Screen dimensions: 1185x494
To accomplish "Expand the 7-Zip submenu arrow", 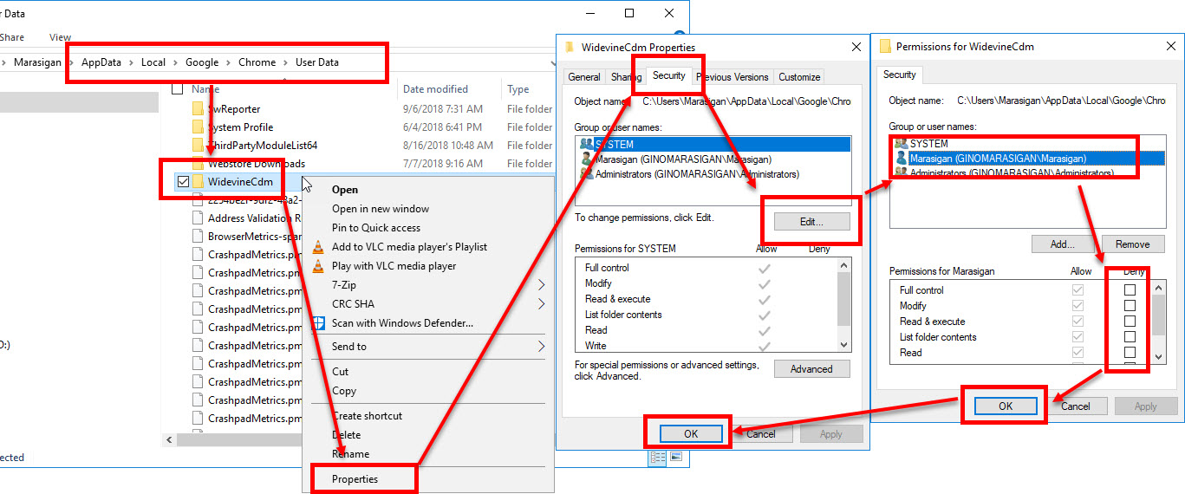I will pyautogui.click(x=543, y=285).
